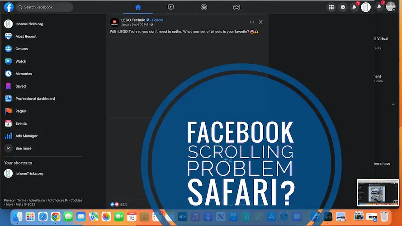Click the screenshot preview thumbnail
This screenshot has width=402, height=226.
[x=378, y=193]
